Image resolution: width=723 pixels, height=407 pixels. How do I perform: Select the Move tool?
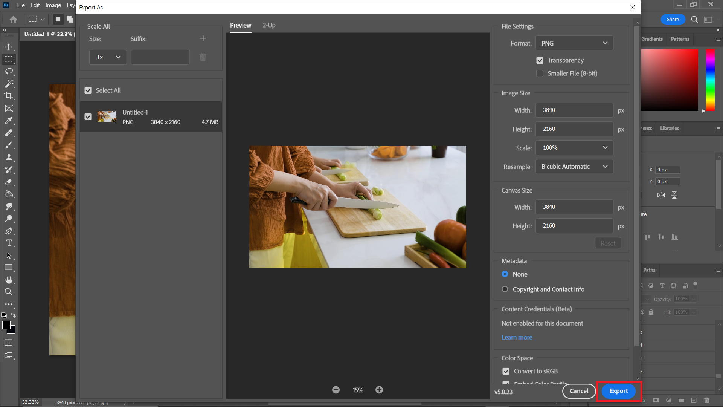[9, 47]
